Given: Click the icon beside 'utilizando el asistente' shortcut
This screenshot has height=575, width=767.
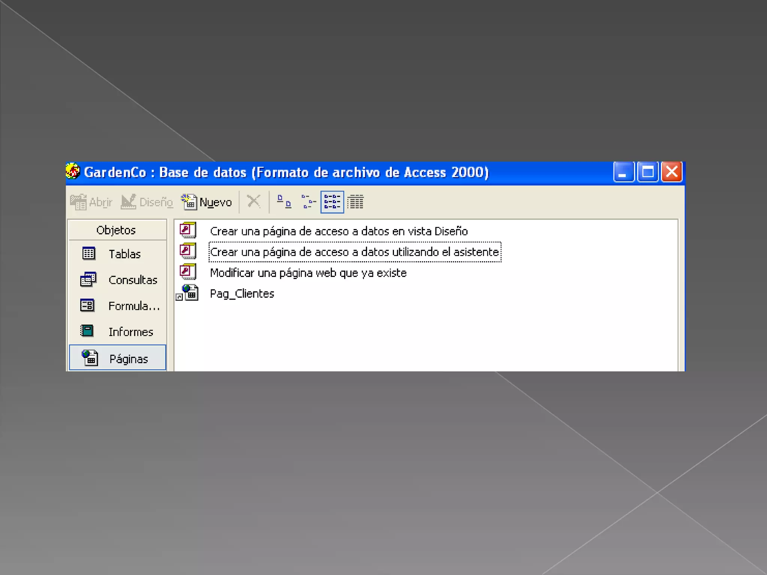Looking at the screenshot, I should [x=188, y=251].
